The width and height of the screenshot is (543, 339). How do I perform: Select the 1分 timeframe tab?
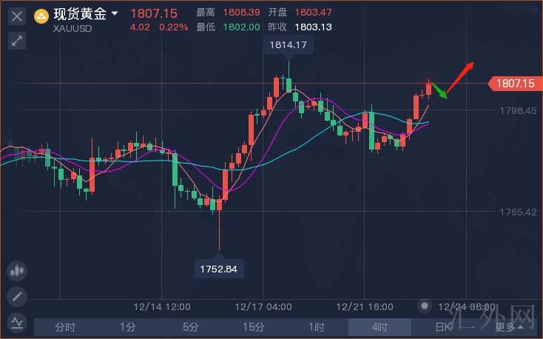pos(128,326)
